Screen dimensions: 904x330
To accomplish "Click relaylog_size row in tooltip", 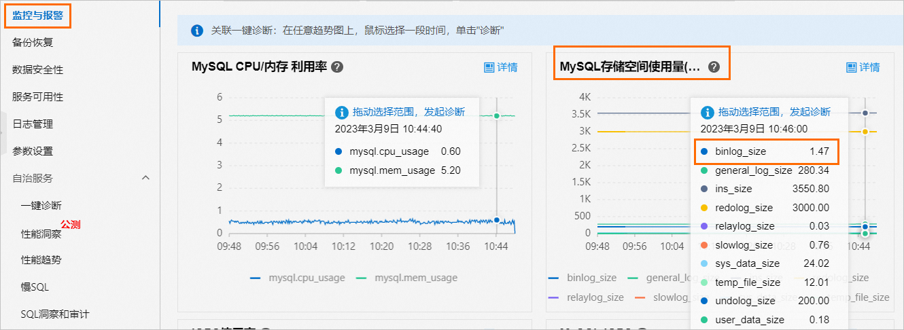I will pos(765,226).
